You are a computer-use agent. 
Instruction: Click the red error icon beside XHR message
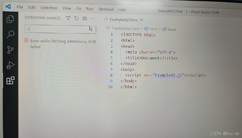26,40
